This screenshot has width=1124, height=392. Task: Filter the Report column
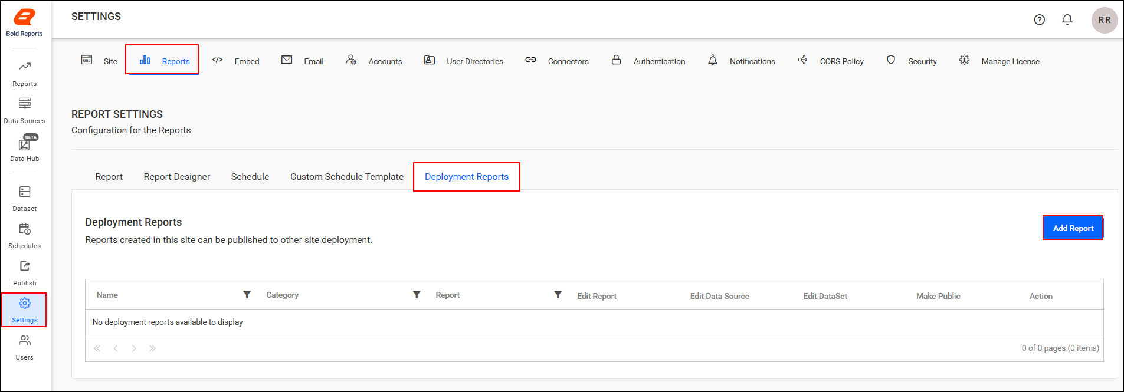point(558,294)
